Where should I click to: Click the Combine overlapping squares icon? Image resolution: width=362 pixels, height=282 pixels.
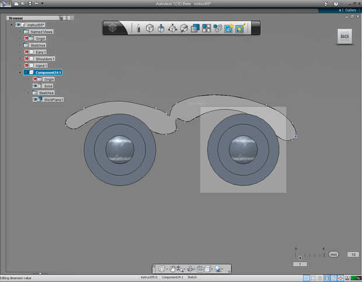click(x=195, y=27)
